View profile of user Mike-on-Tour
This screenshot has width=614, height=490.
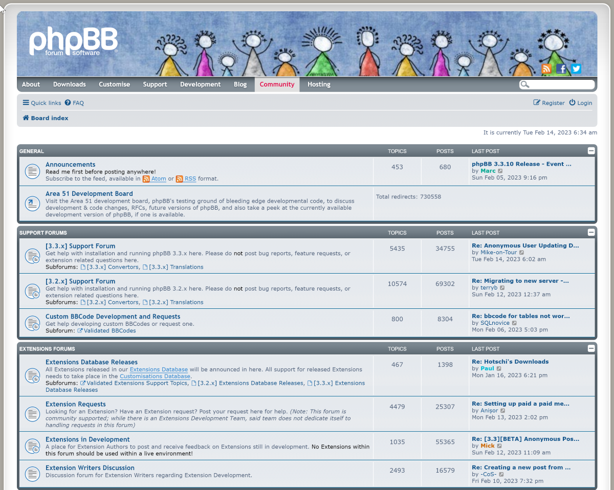pos(498,253)
